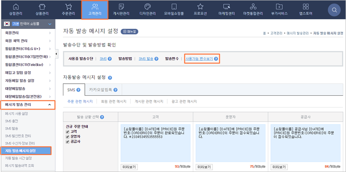Click into the 공급사 message text area
The height and width of the screenshot is (172, 346).
tap(305, 143)
